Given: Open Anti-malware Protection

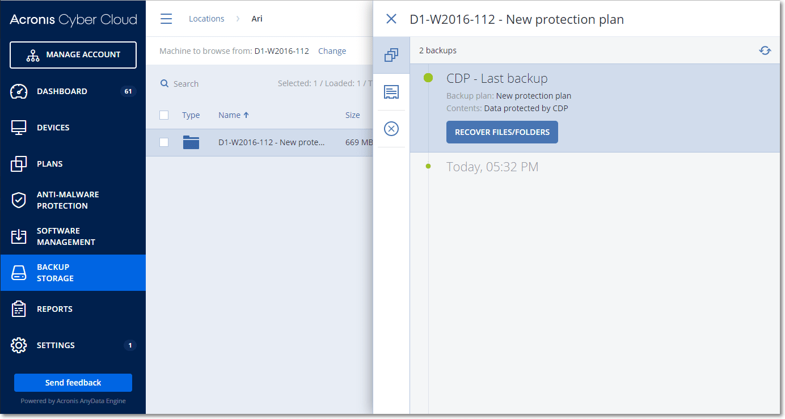Looking at the screenshot, I should [x=68, y=200].
